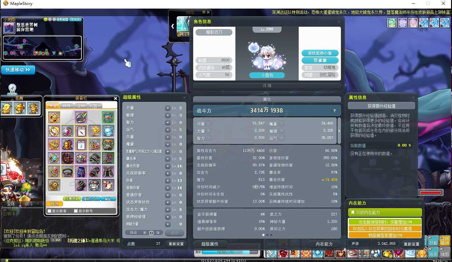Click the secondary dagger weapon equipment slot
Screen dimensions: 452x262
(x=108, y=158)
